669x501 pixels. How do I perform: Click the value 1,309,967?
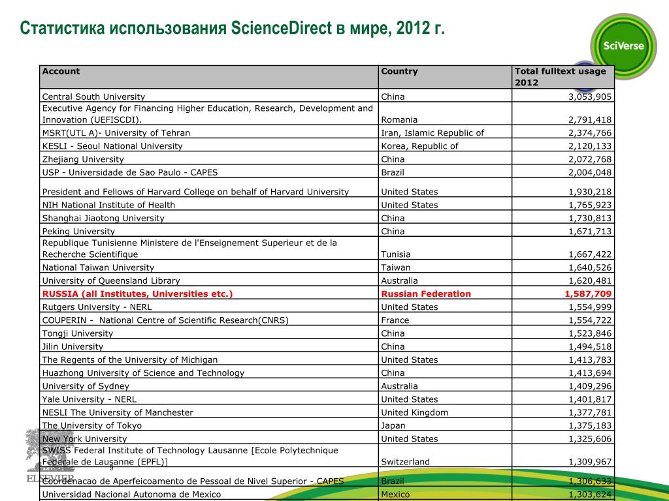(x=590, y=462)
